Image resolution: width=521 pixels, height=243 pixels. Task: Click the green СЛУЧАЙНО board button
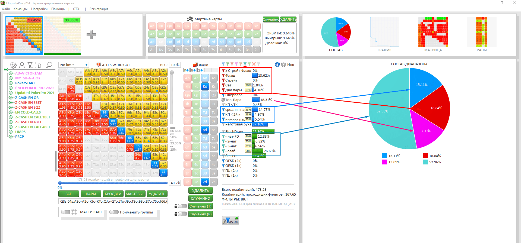[x=200, y=198]
